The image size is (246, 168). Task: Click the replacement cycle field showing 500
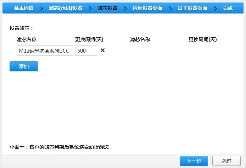pos(86,51)
